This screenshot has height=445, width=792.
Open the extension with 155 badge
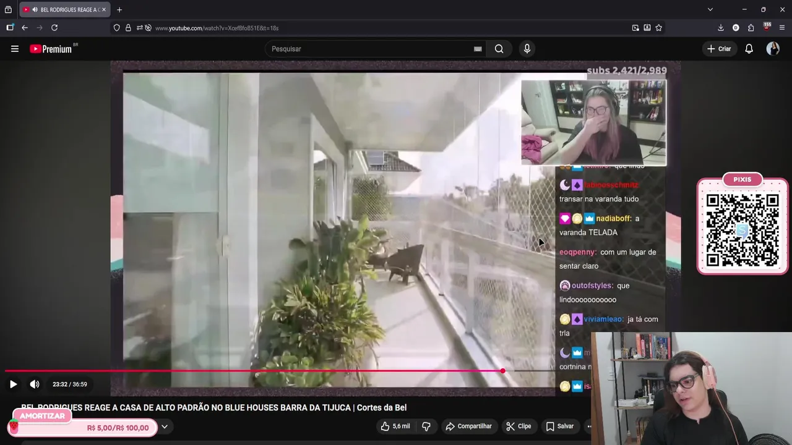pos(767,27)
